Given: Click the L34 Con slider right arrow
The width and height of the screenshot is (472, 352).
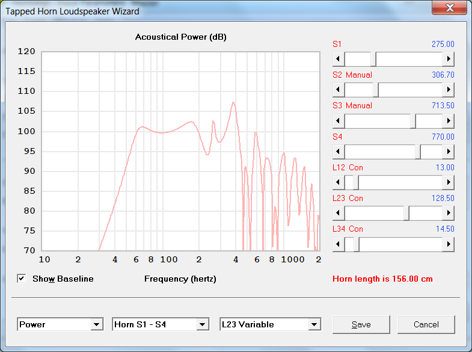Looking at the screenshot, I should 448,244.
